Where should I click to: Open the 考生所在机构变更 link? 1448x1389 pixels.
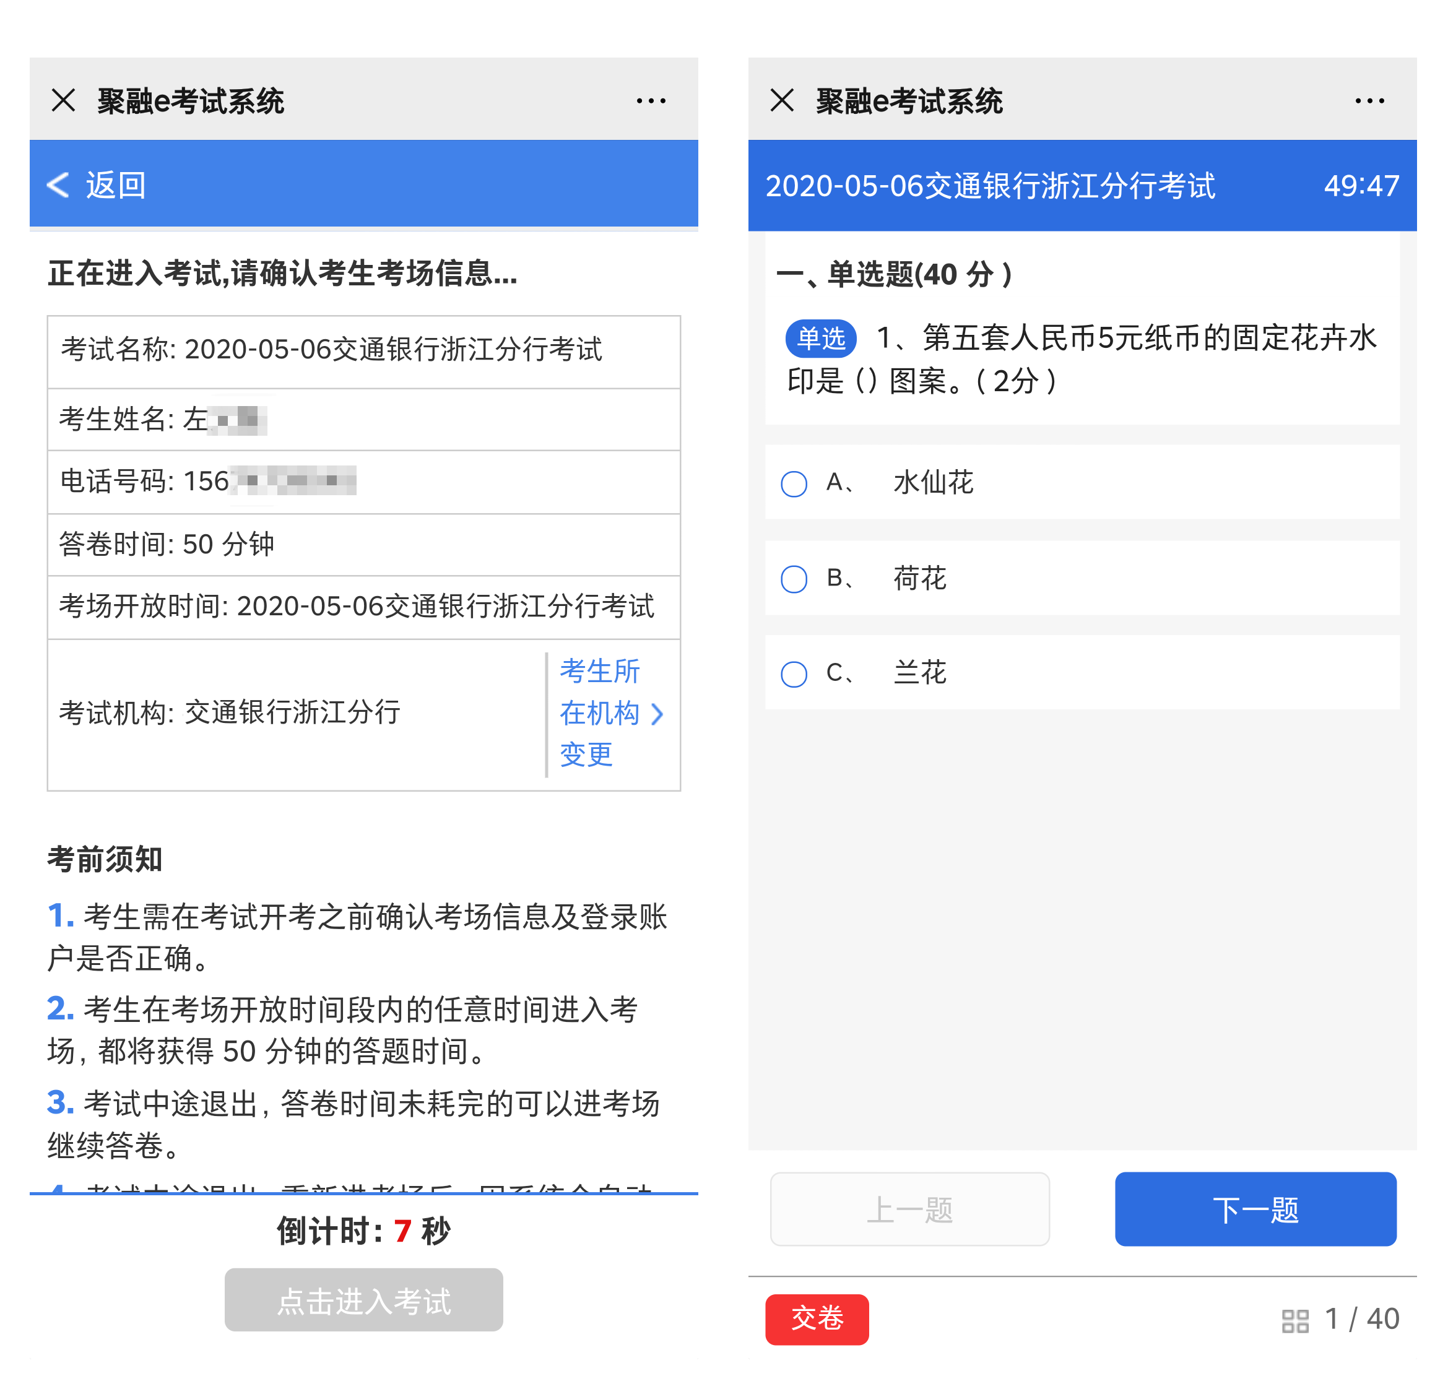point(600,714)
